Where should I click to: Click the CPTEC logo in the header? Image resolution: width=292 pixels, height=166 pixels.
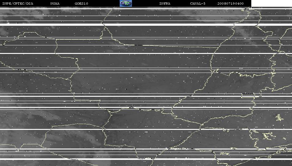click(x=126, y=3)
